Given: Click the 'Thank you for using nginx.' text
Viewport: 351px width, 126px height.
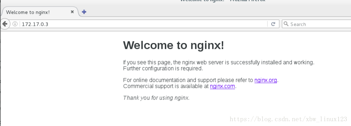Looking at the screenshot, I should click(x=156, y=98).
